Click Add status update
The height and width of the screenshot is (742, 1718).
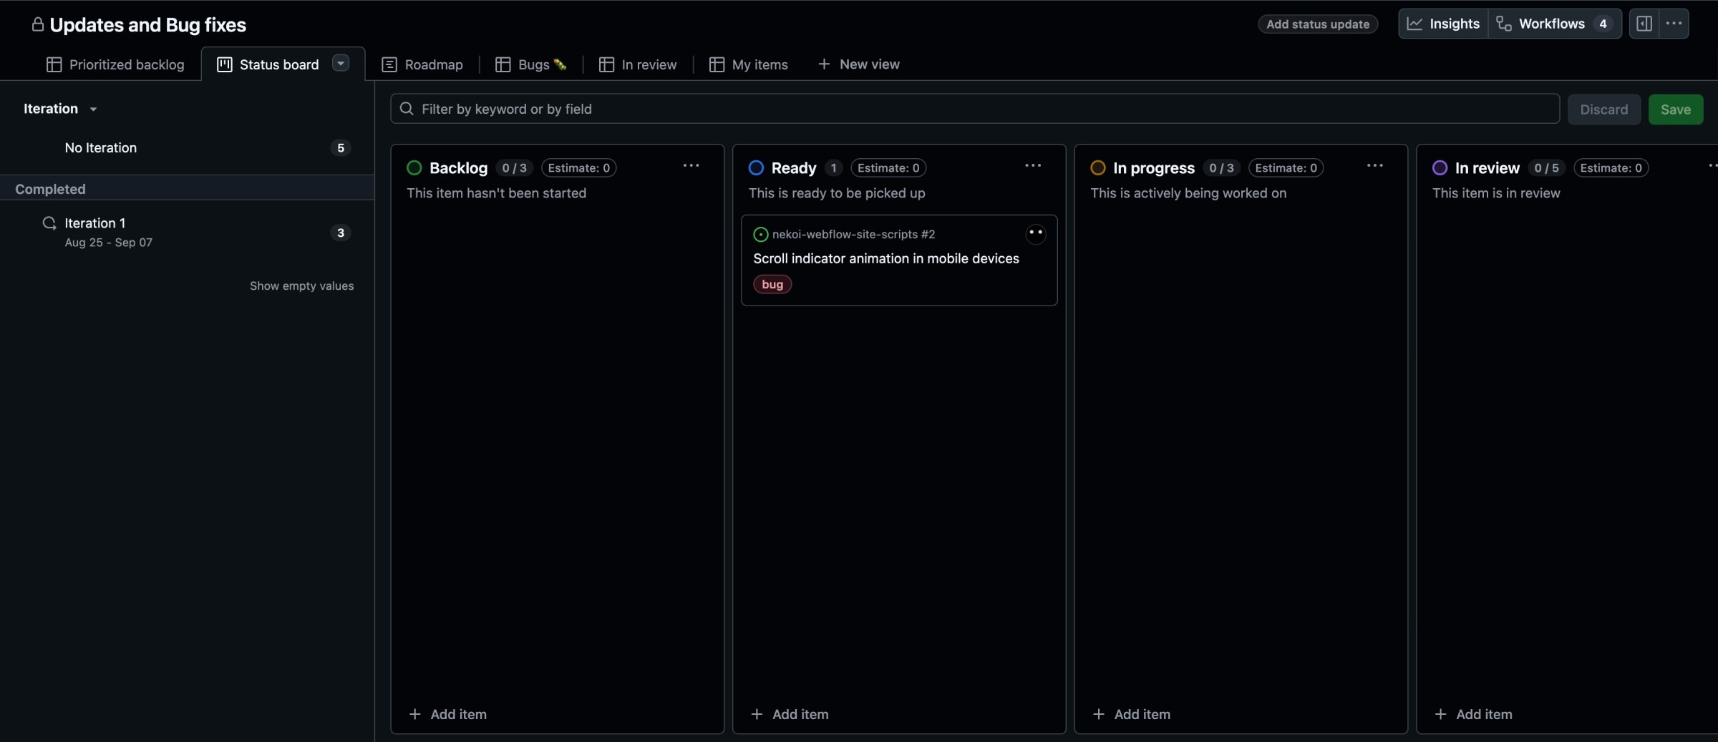1318,24
